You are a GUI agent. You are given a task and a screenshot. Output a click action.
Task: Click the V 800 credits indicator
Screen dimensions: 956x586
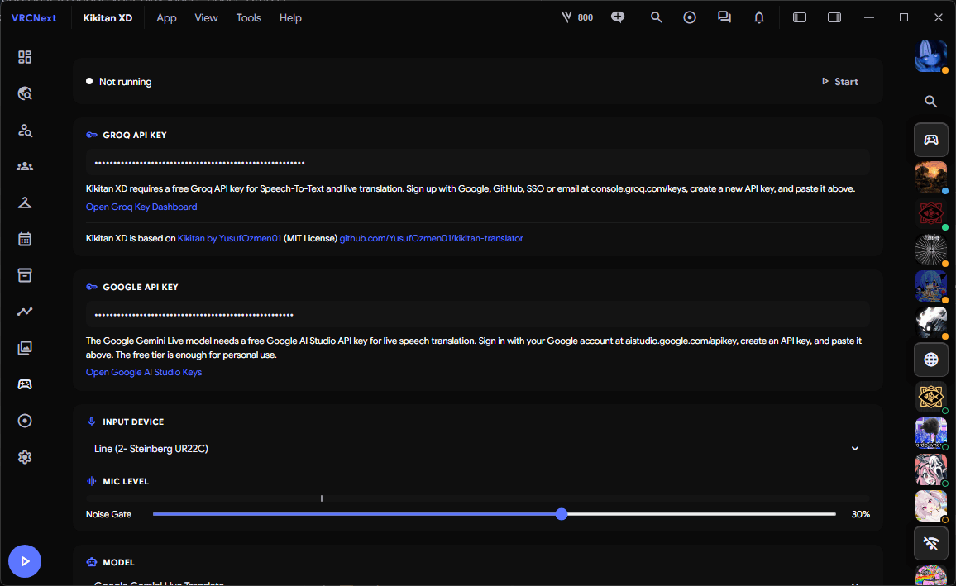coord(576,17)
